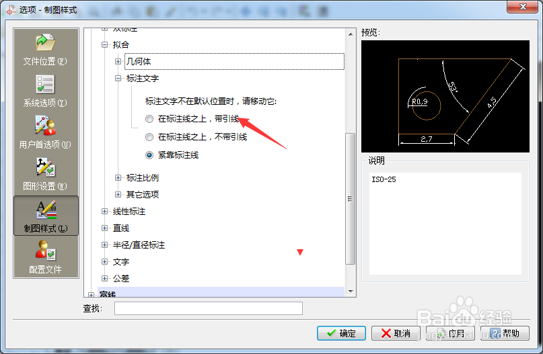Screen dimensions: 543x354
Task: Click the green checkmark on 确定 button
Action: (x=332, y=333)
